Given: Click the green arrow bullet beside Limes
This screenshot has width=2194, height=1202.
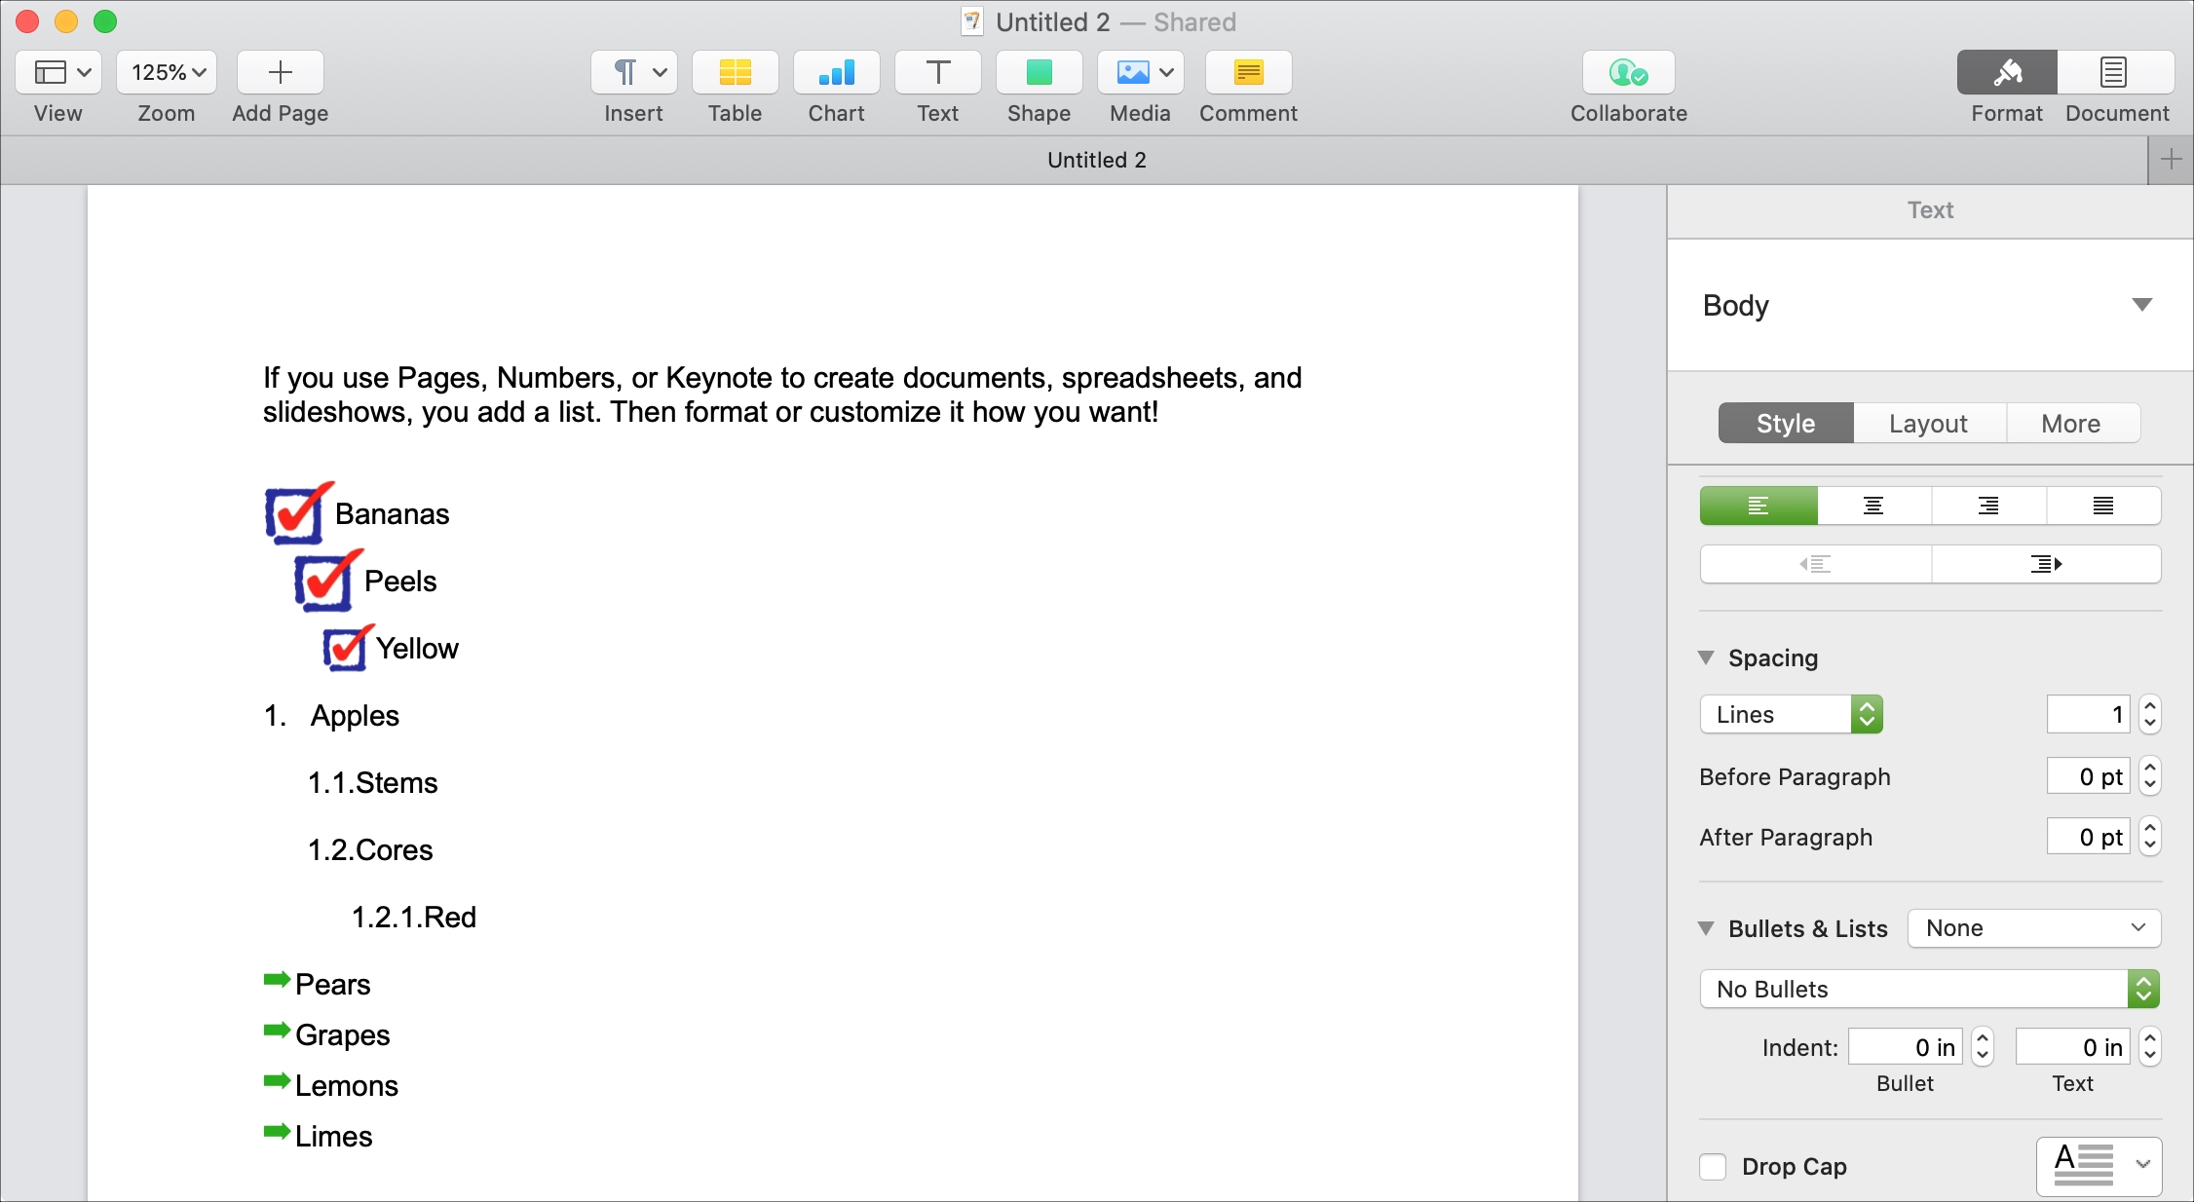Looking at the screenshot, I should pyautogui.click(x=278, y=1131).
